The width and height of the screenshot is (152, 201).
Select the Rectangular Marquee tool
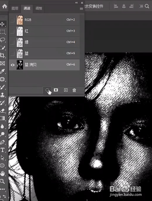pyautogui.click(x=2, y=32)
